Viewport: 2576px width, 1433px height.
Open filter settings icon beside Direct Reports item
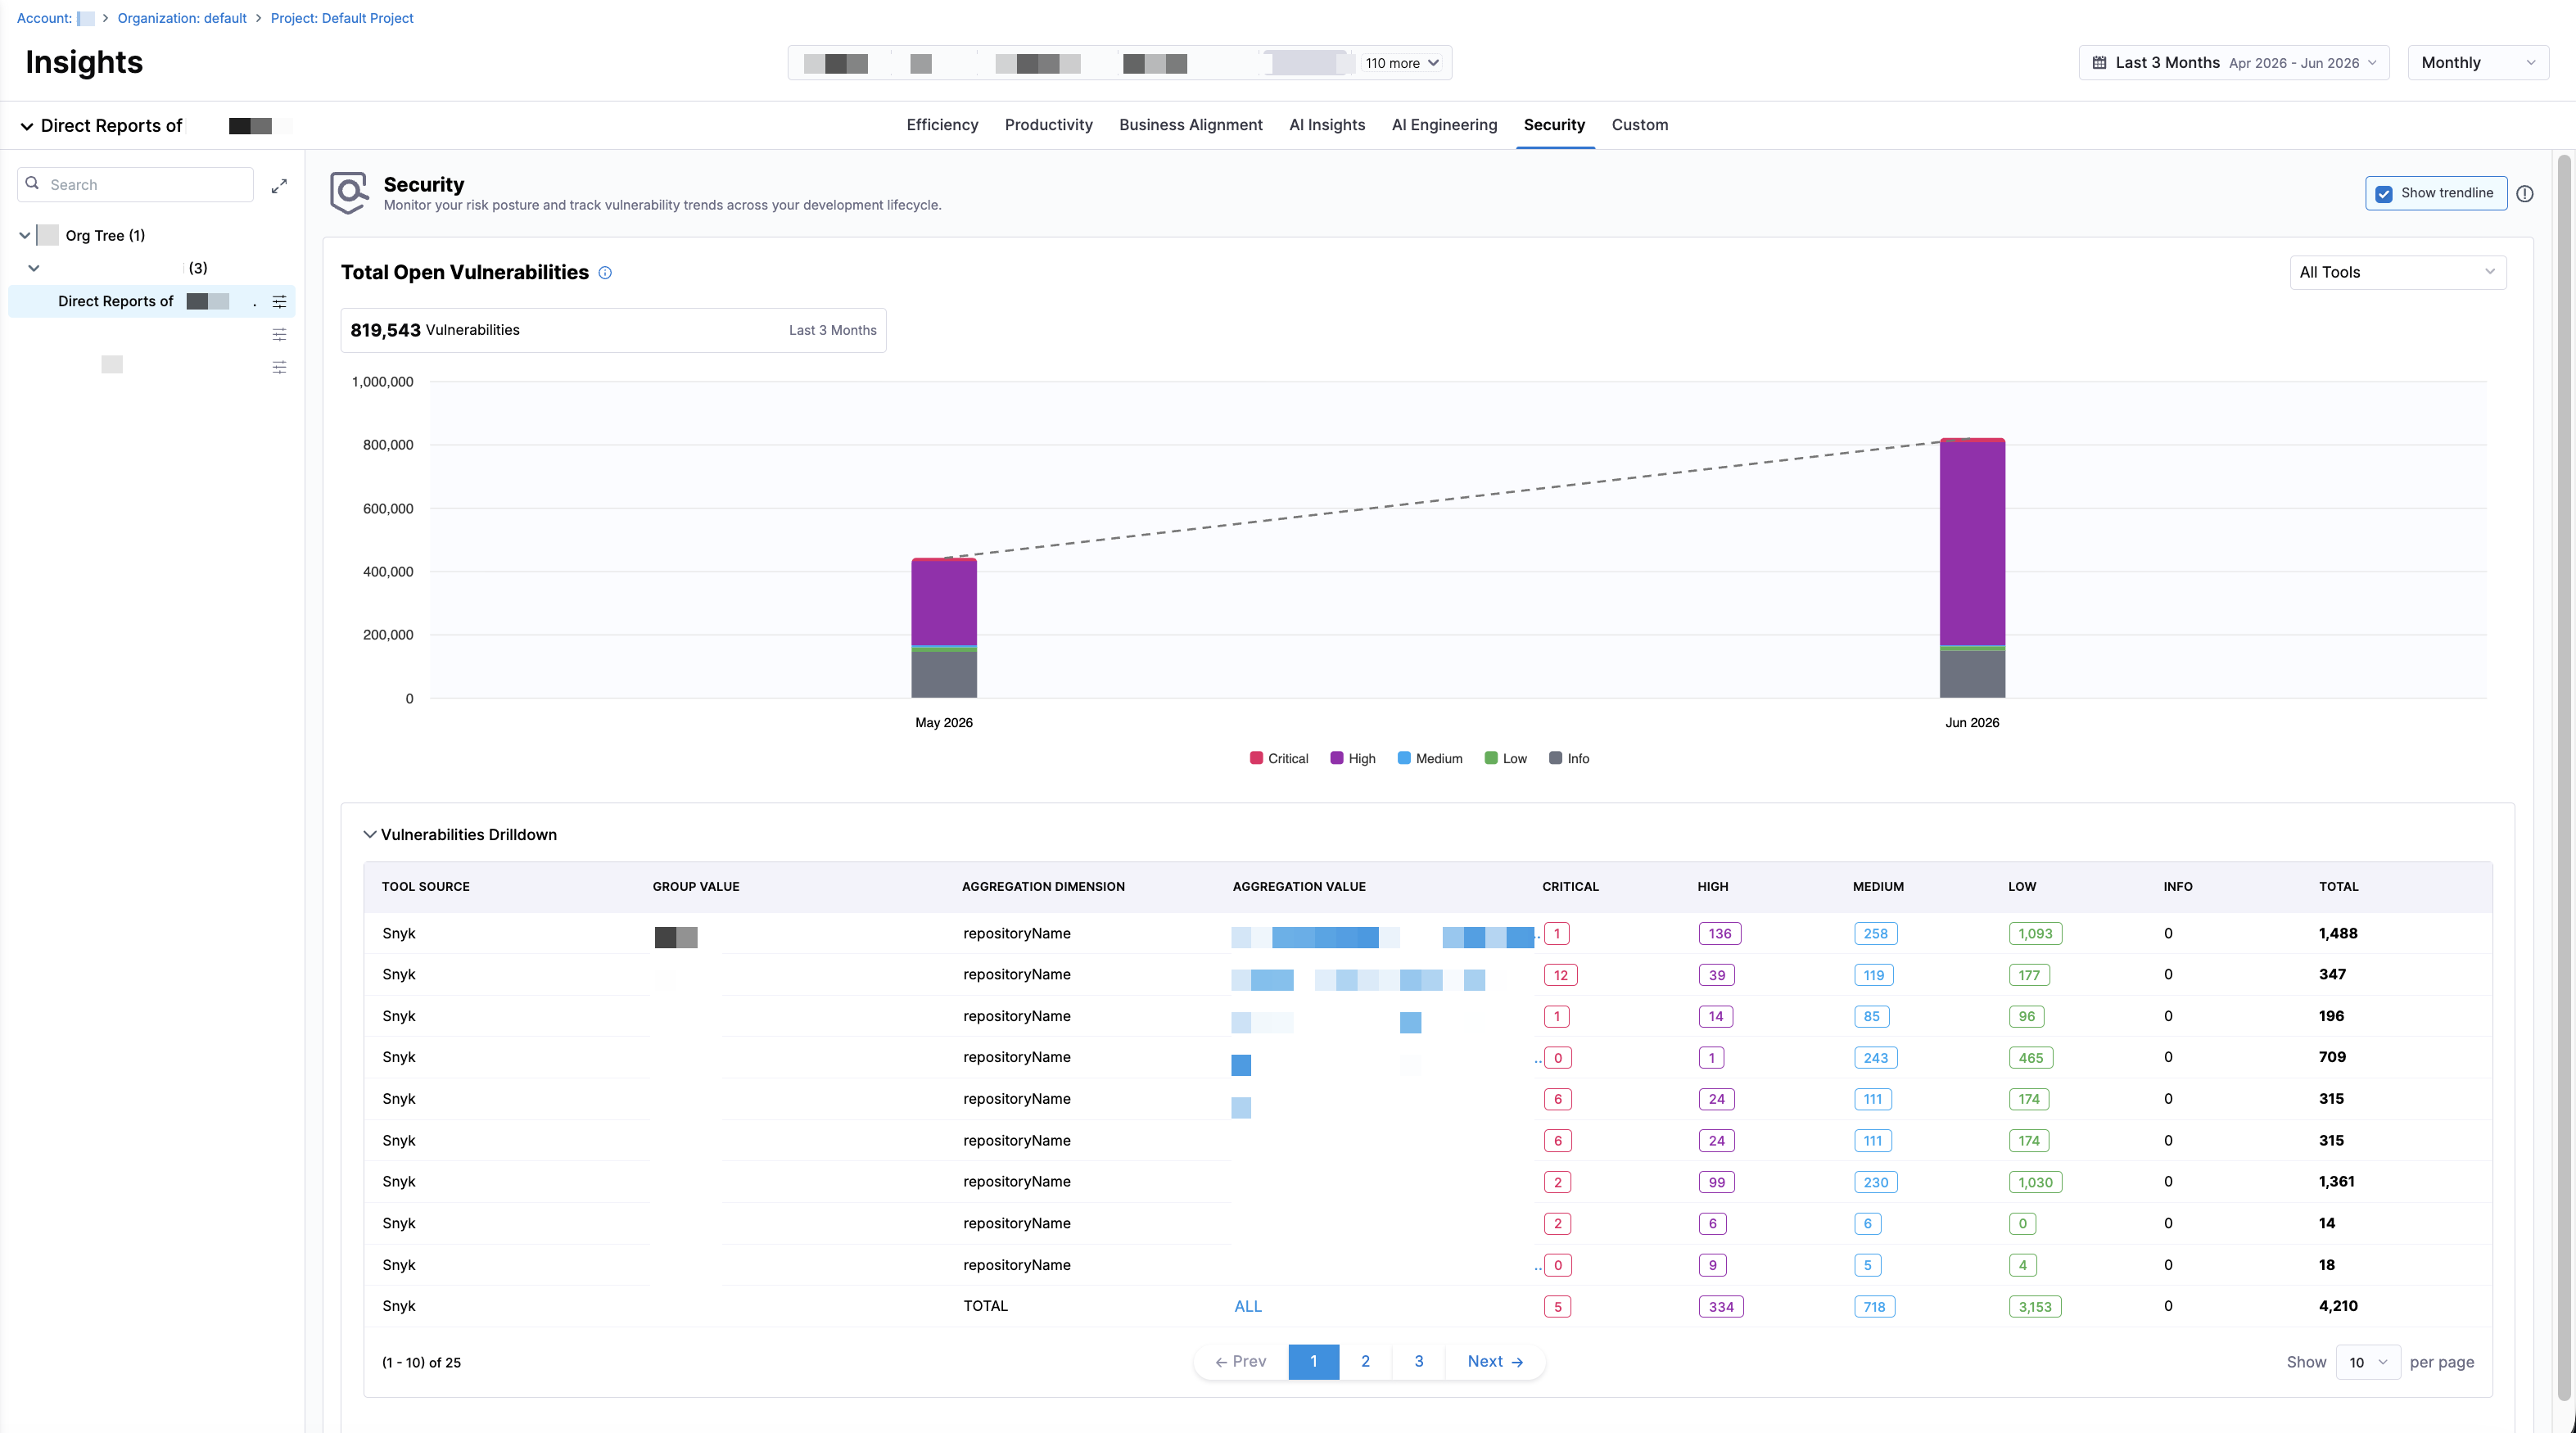coord(279,301)
